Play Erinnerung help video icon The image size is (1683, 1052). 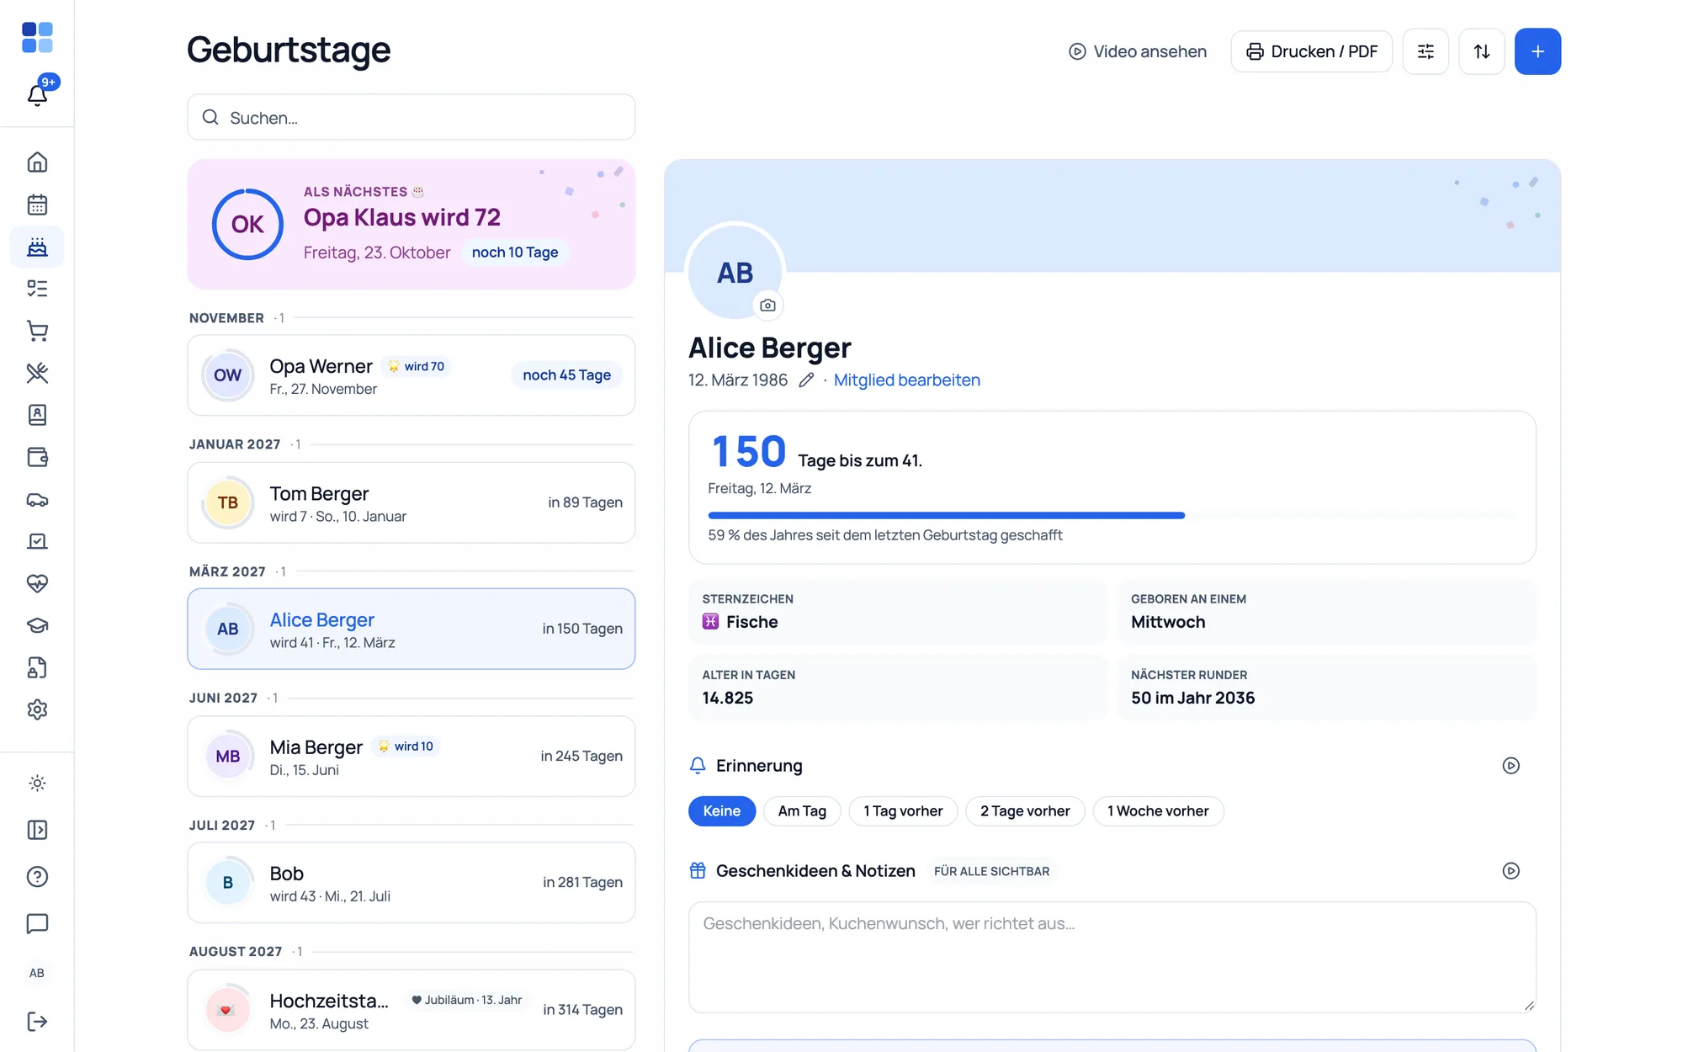tap(1510, 766)
